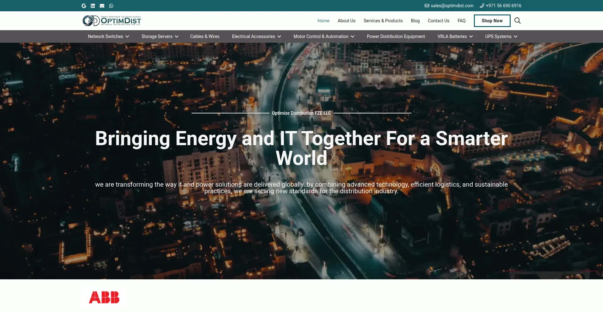
Task: Click the Google icon in top bar
Action: click(x=84, y=6)
